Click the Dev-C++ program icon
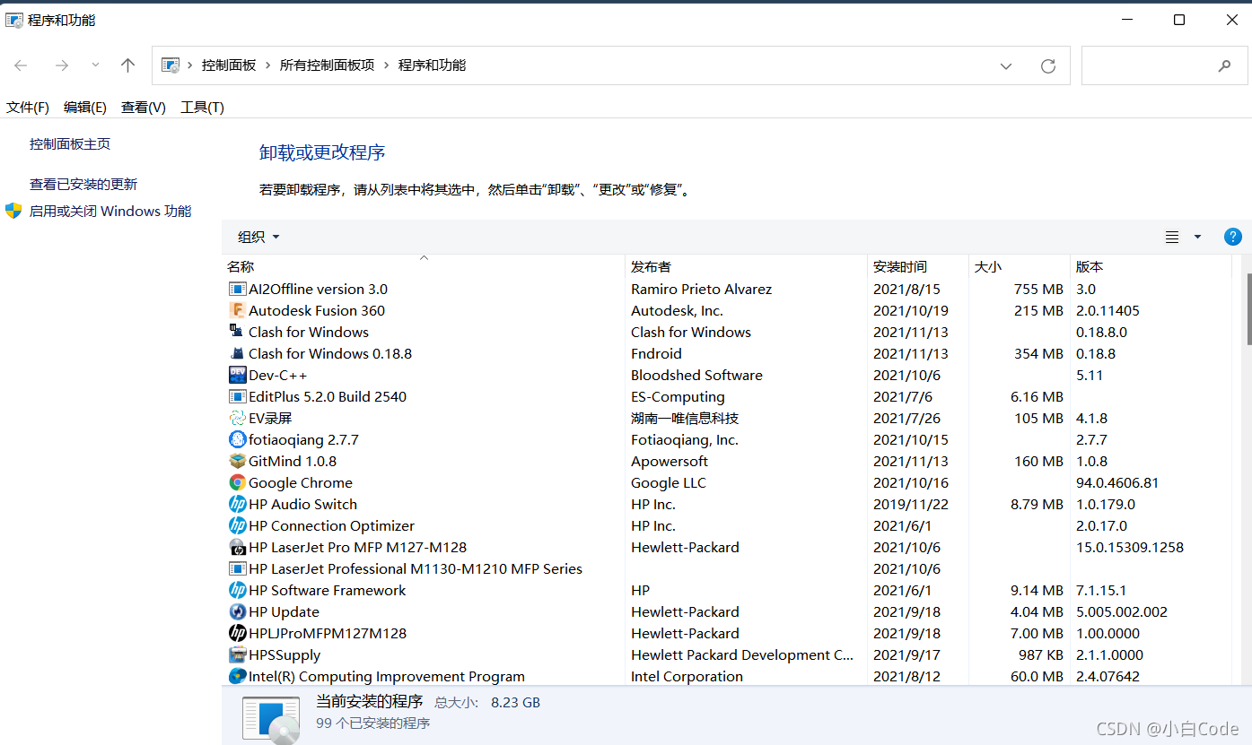The image size is (1252, 745). [237, 375]
